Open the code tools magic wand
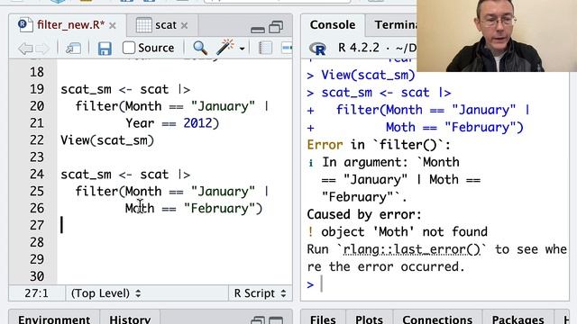Viewport: 577px width, 324px height. (225, 48)
